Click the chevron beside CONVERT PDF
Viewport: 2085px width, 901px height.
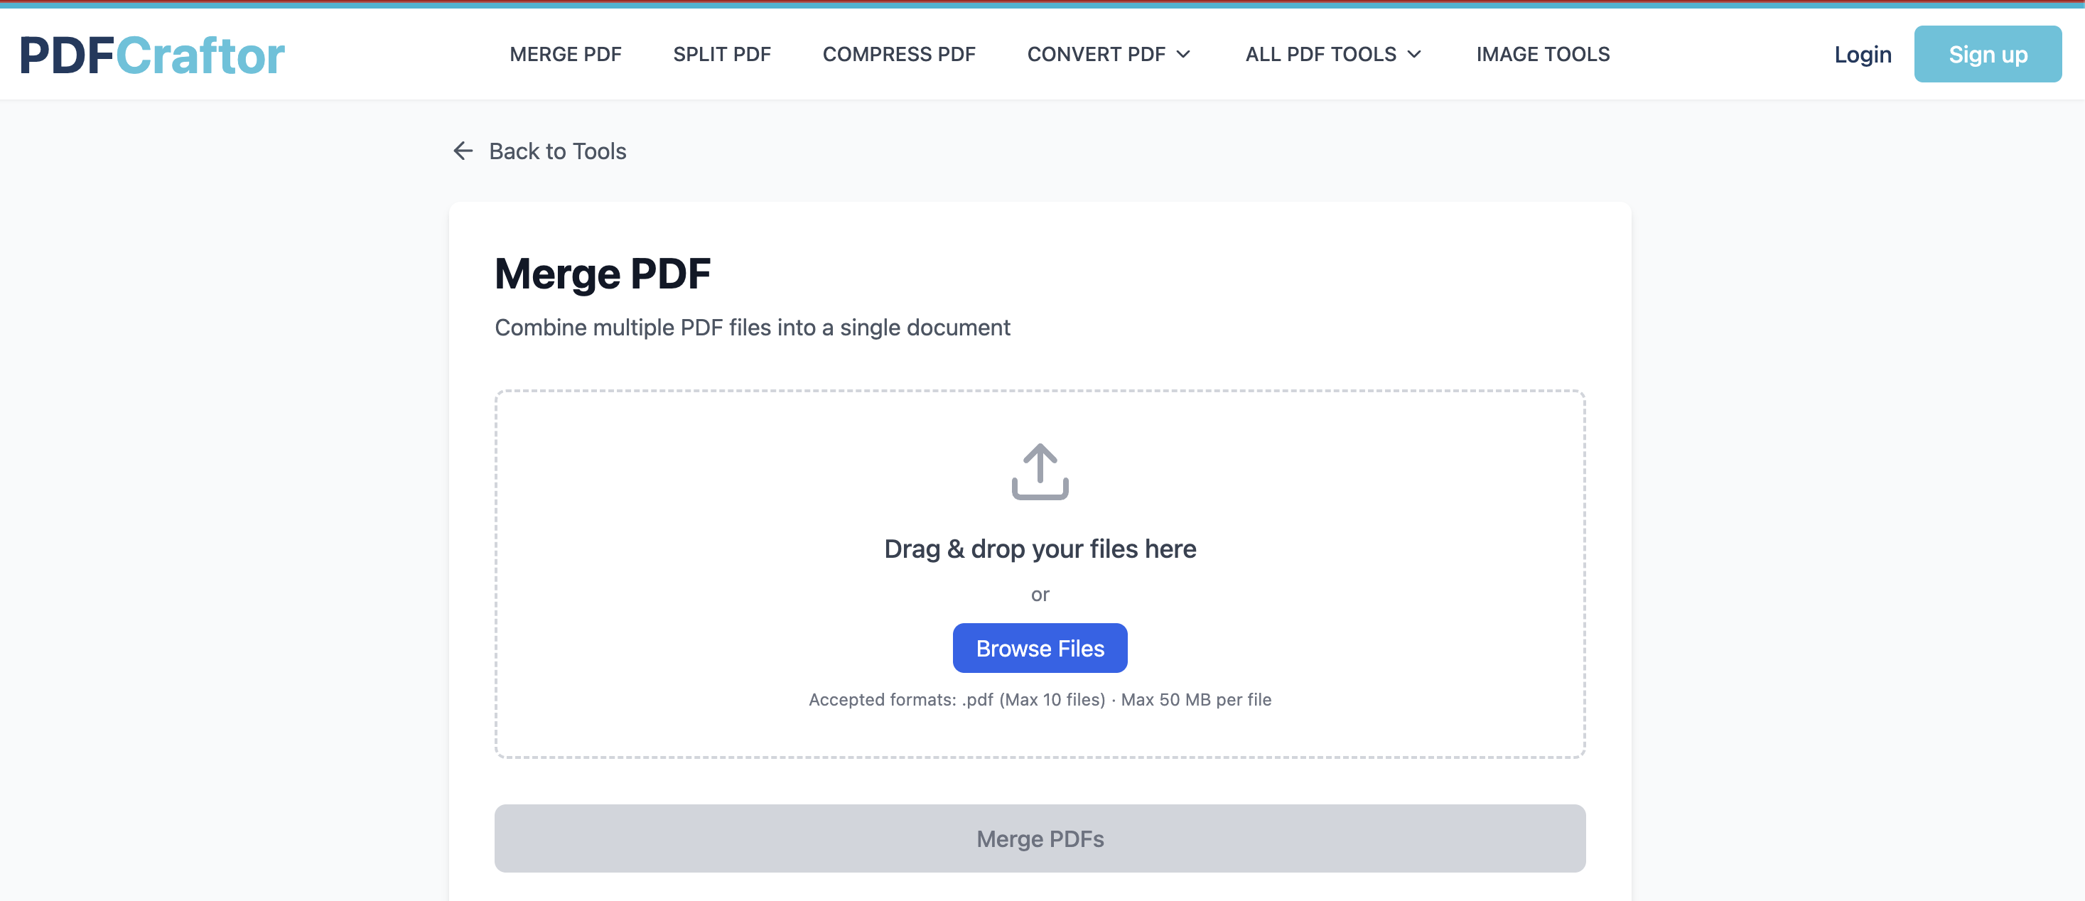tap(1184, 55)
